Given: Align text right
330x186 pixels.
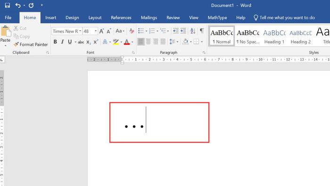Looking at the screenshot, I should pyautogui.click(x=156, y=42).
